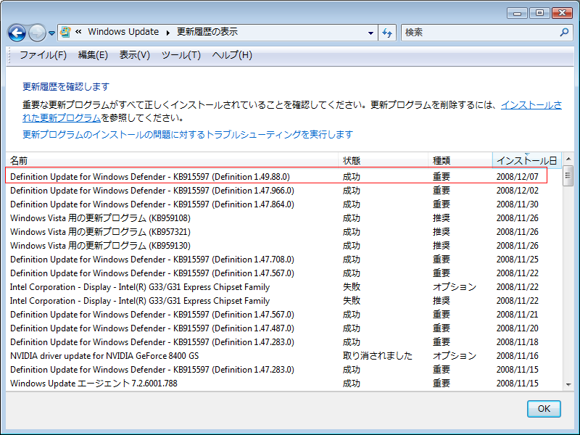
Task: Click the scrollbar down arrow
Action: pos(568,385)
